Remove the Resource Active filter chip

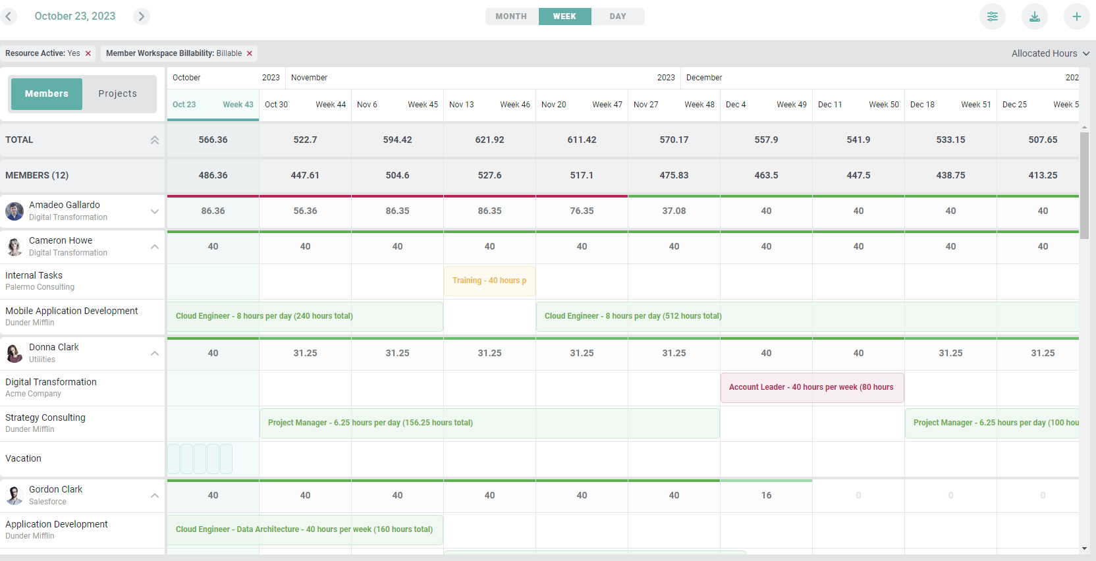pos(88,53)
